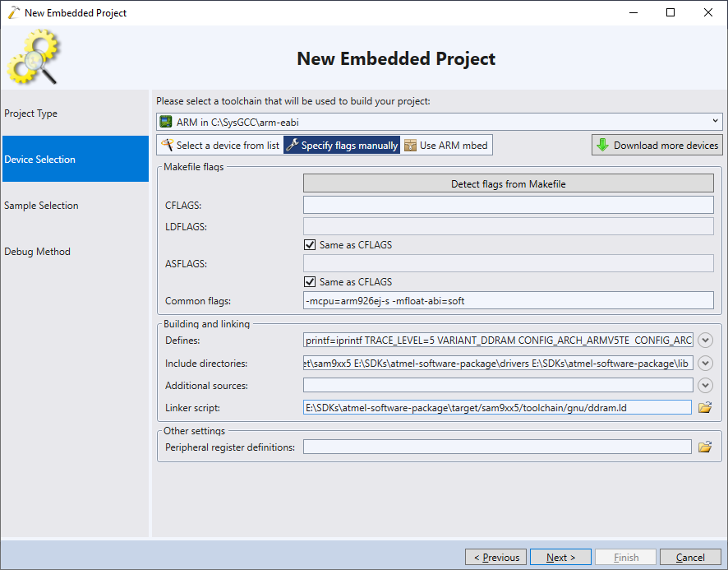The image size is (728, 570).
Task: Click the toolchain chip icon in combo box
Action: 166,122
